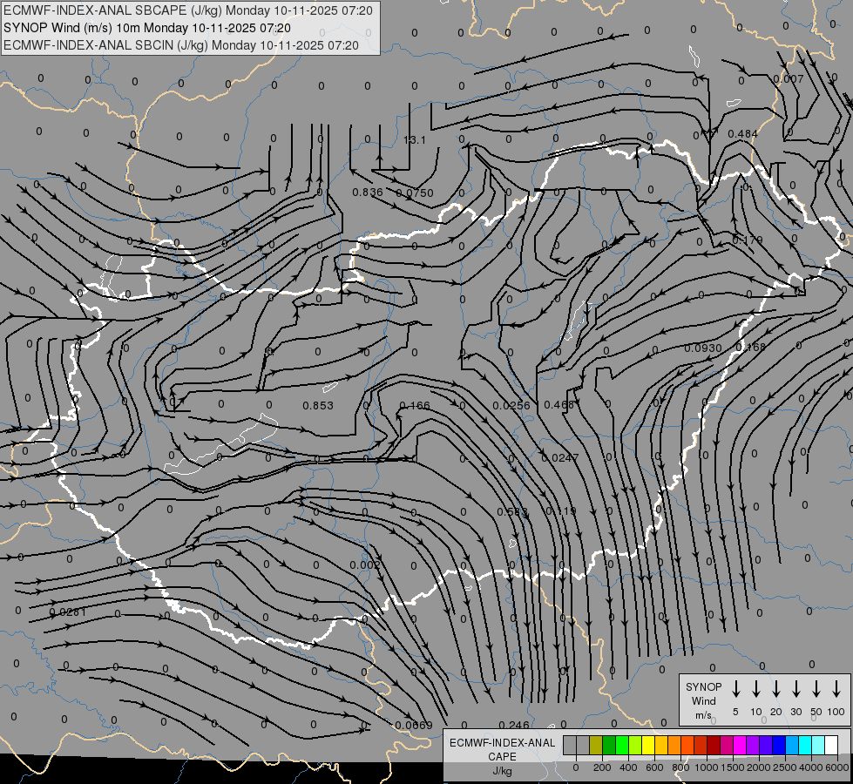Image resolution: width=853 pixels, height=784 pixels.
Task: Click the map value '0.007'
Action: 789,79
